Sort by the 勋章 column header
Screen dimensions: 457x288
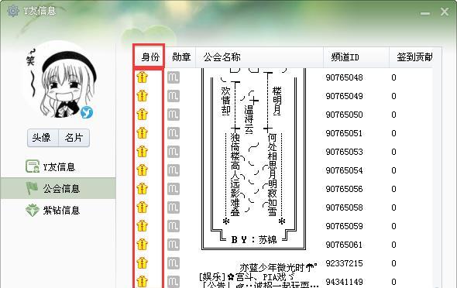(181, 57)
